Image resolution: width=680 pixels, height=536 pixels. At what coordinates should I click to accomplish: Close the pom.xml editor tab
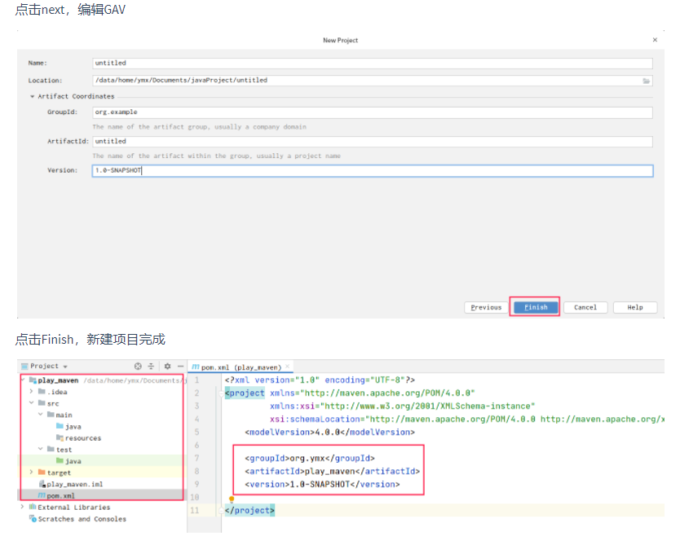[288, 367]
